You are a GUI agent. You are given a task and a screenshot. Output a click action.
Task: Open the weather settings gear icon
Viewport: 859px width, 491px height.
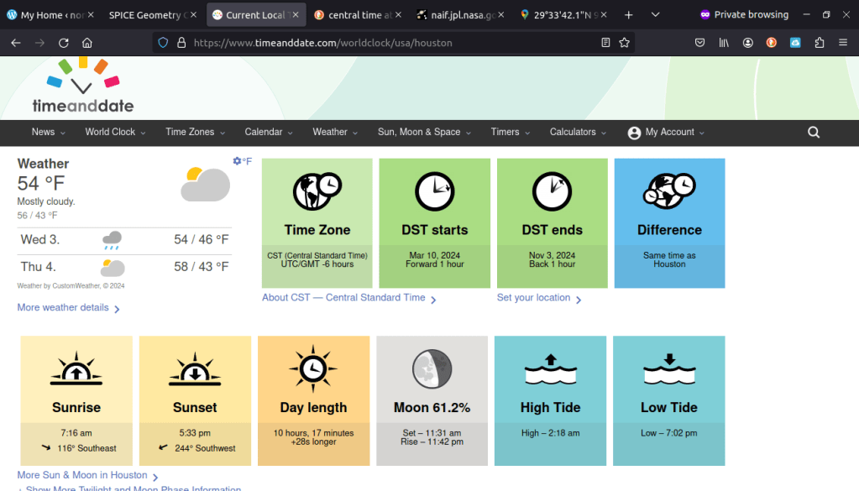(237, 161)
